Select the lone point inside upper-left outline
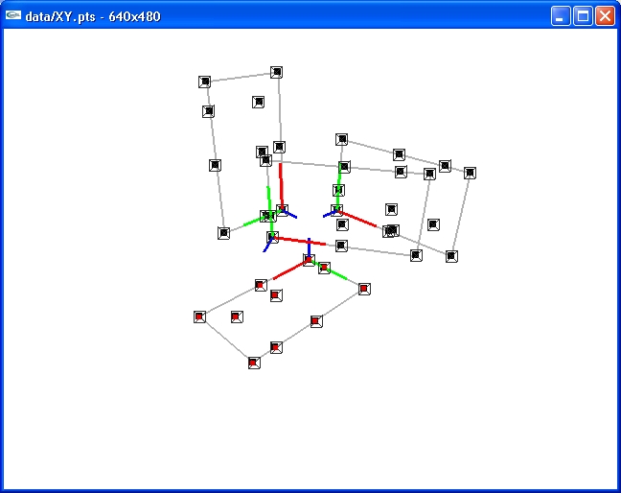The height and width of the screenshot is (493, 621). click(258, 102)
